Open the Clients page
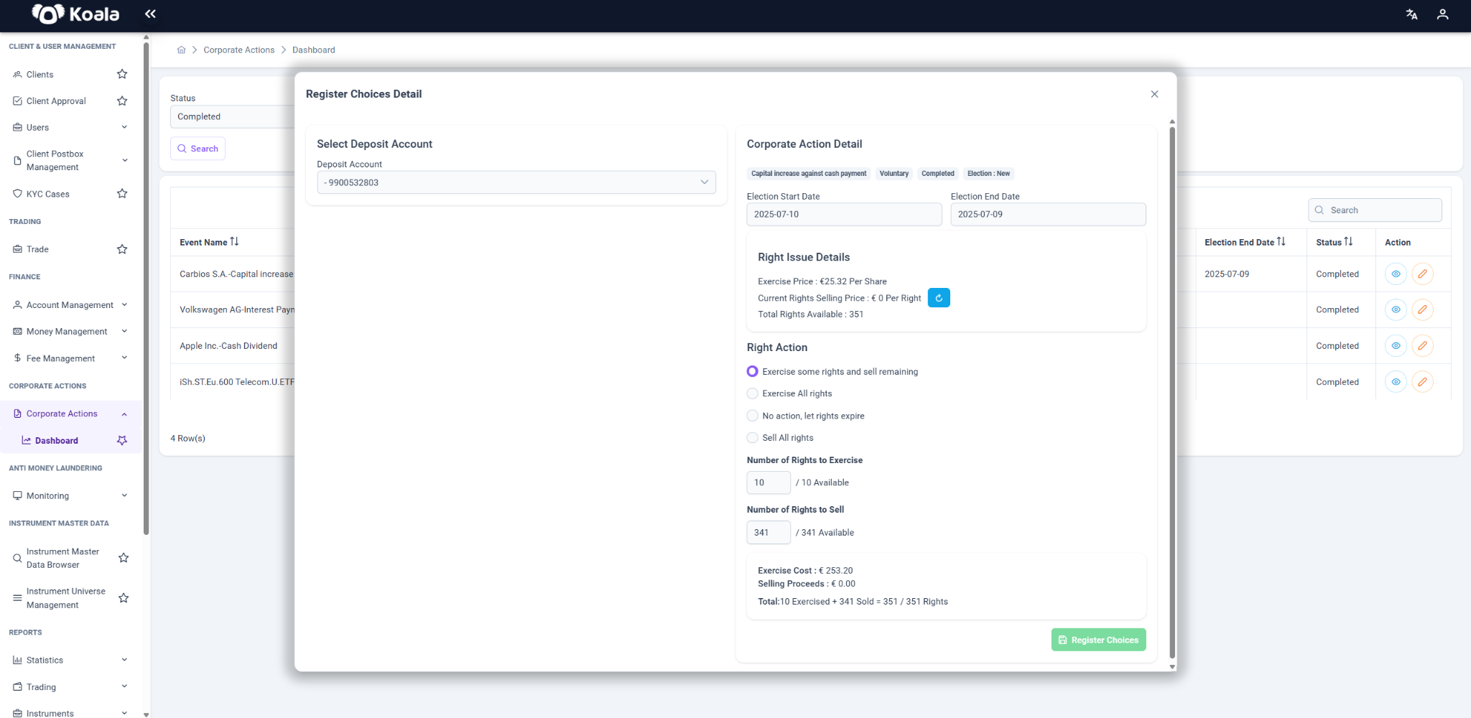This screenshot has width=1471, height=718. [40, 75]
